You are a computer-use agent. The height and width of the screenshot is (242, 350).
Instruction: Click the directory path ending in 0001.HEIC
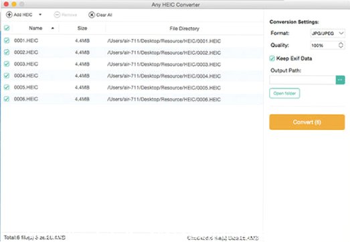pyautogui.click(x=164, y=41)
